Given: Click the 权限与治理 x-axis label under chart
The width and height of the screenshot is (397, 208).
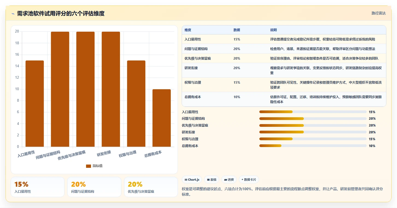Looking at the screenshot, I should 128,154.
